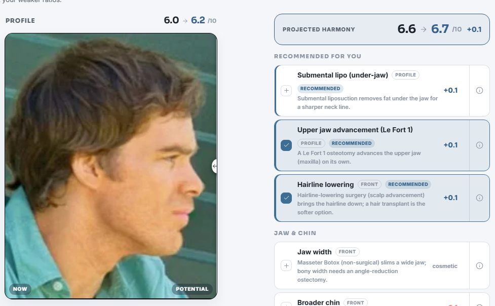Click the JAW & CHIN section heading
The width and height of the screenshot is (495, 306).
tap(295, 233)
